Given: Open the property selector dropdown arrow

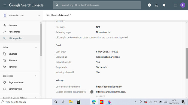Looking at the screenshot, I should pyautogui.click(x=39, y=15).
